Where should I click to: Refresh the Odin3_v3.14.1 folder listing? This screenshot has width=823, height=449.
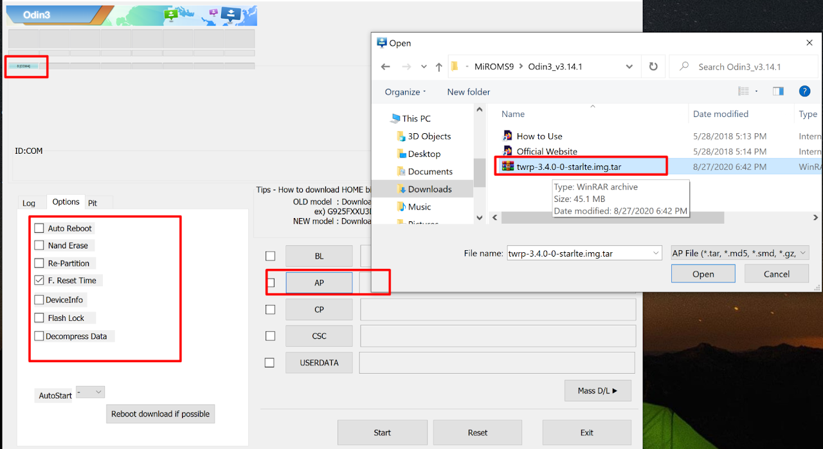tap(653, 67)
